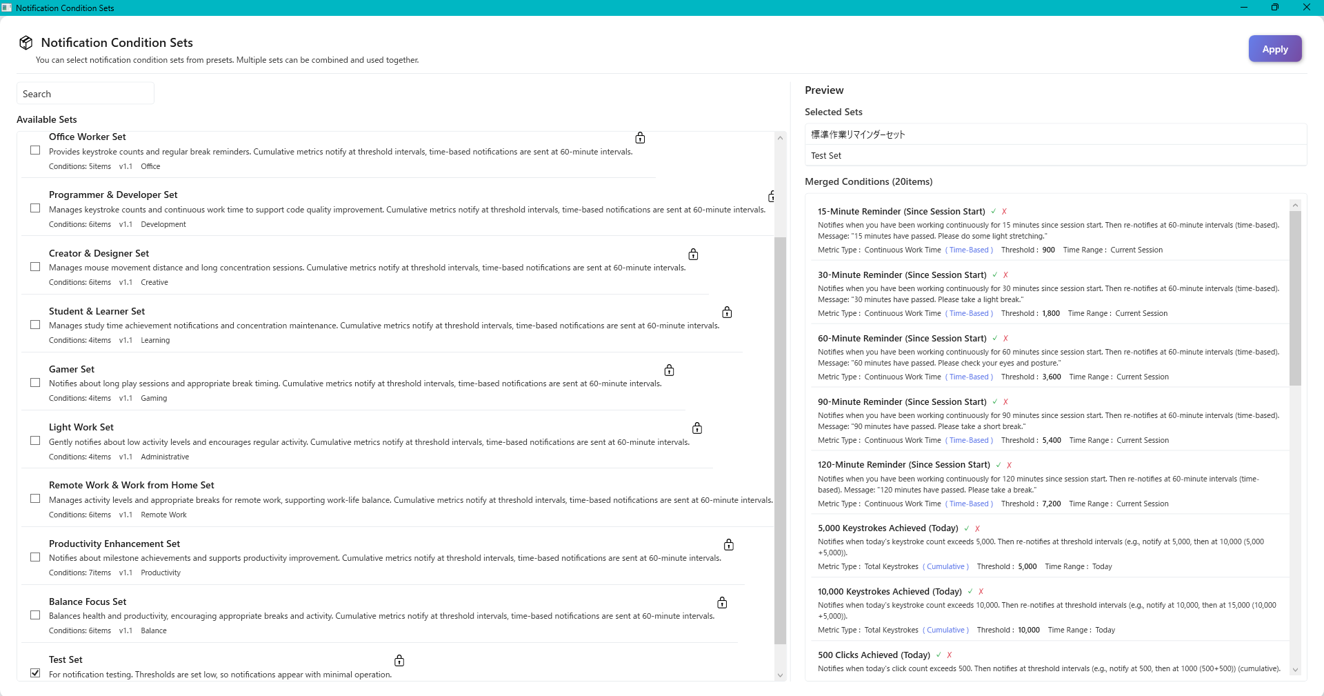Click the lock icon on Gamer Set

669,370
